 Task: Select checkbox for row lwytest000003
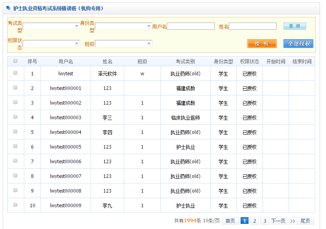(x=15, y=117)
